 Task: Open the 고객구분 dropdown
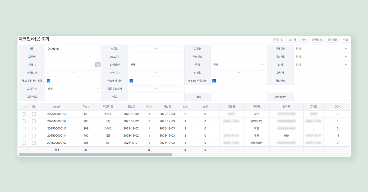(x=73, y=89)
